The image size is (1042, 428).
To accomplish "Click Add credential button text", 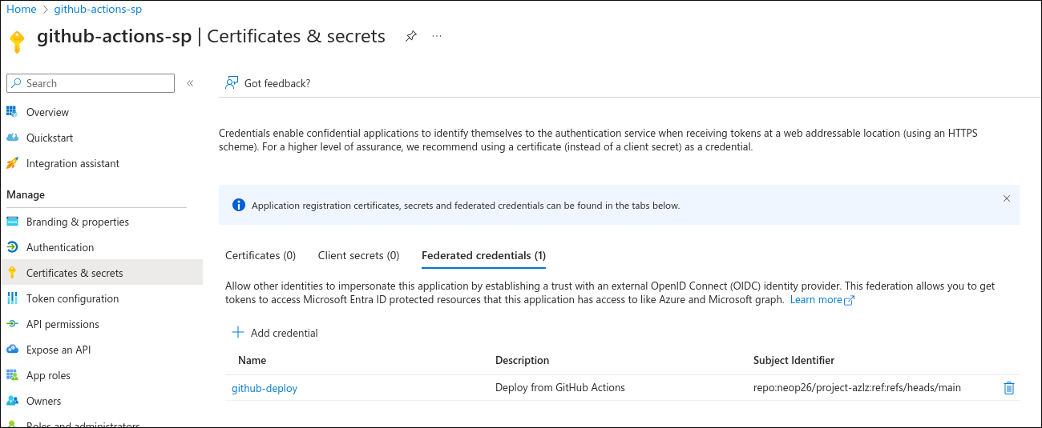I will point(285,333).
